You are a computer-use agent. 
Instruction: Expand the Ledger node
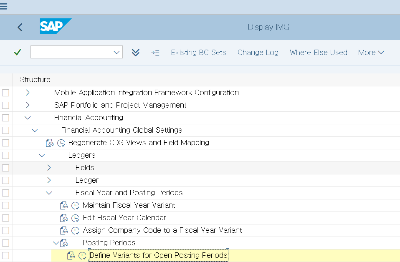coord(49,180)
